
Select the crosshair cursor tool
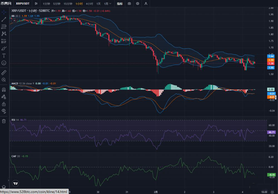point(4,12)
